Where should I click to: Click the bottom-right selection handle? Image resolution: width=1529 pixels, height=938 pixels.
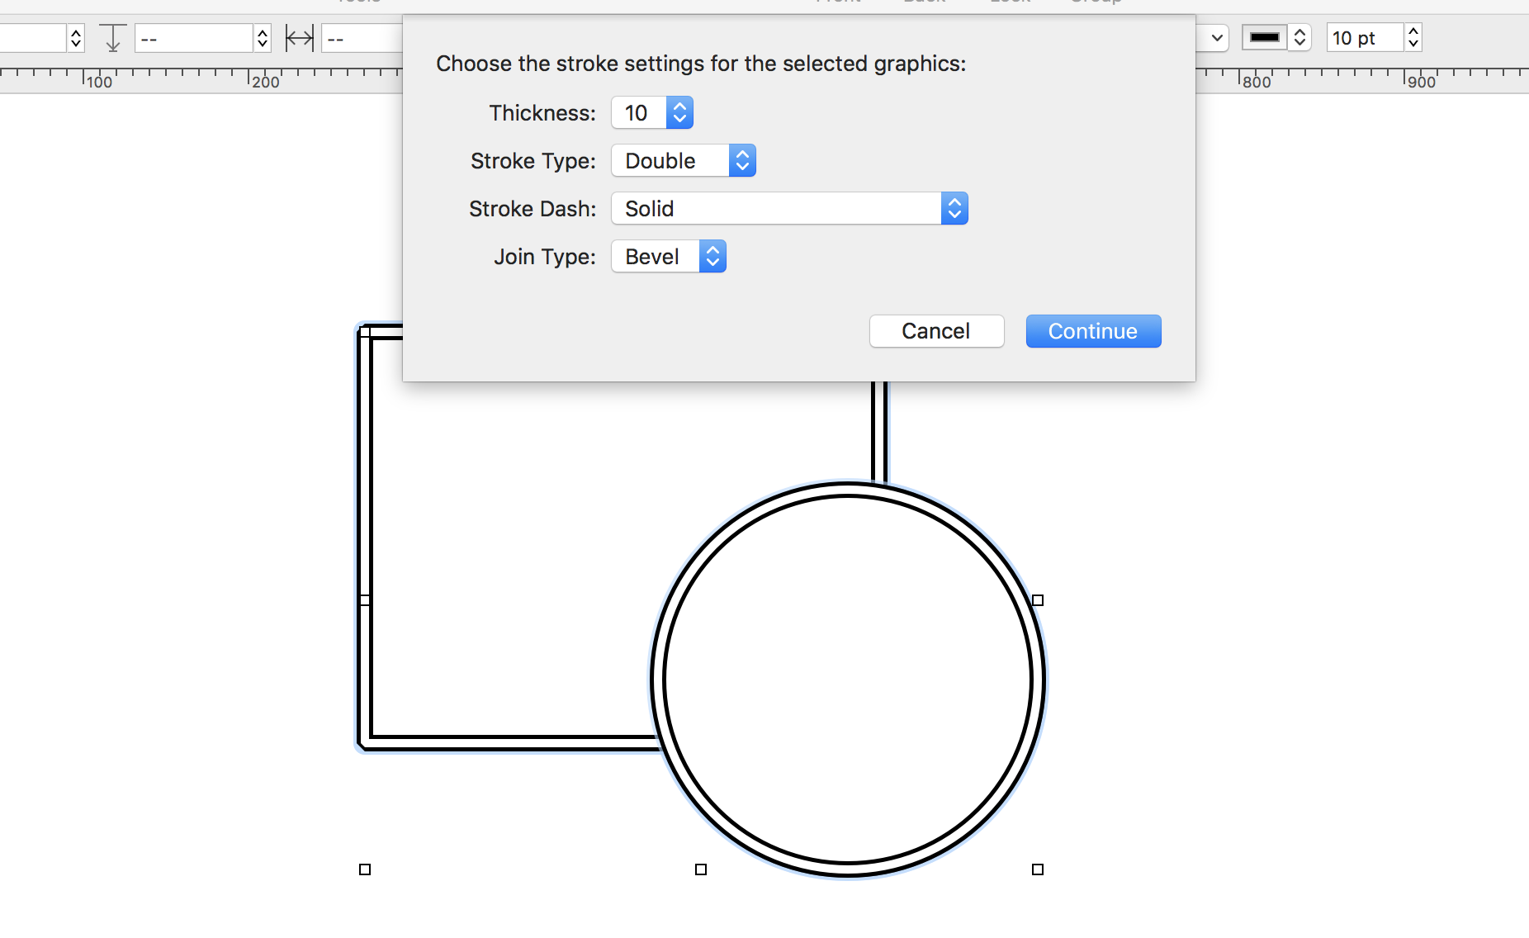1038,869
